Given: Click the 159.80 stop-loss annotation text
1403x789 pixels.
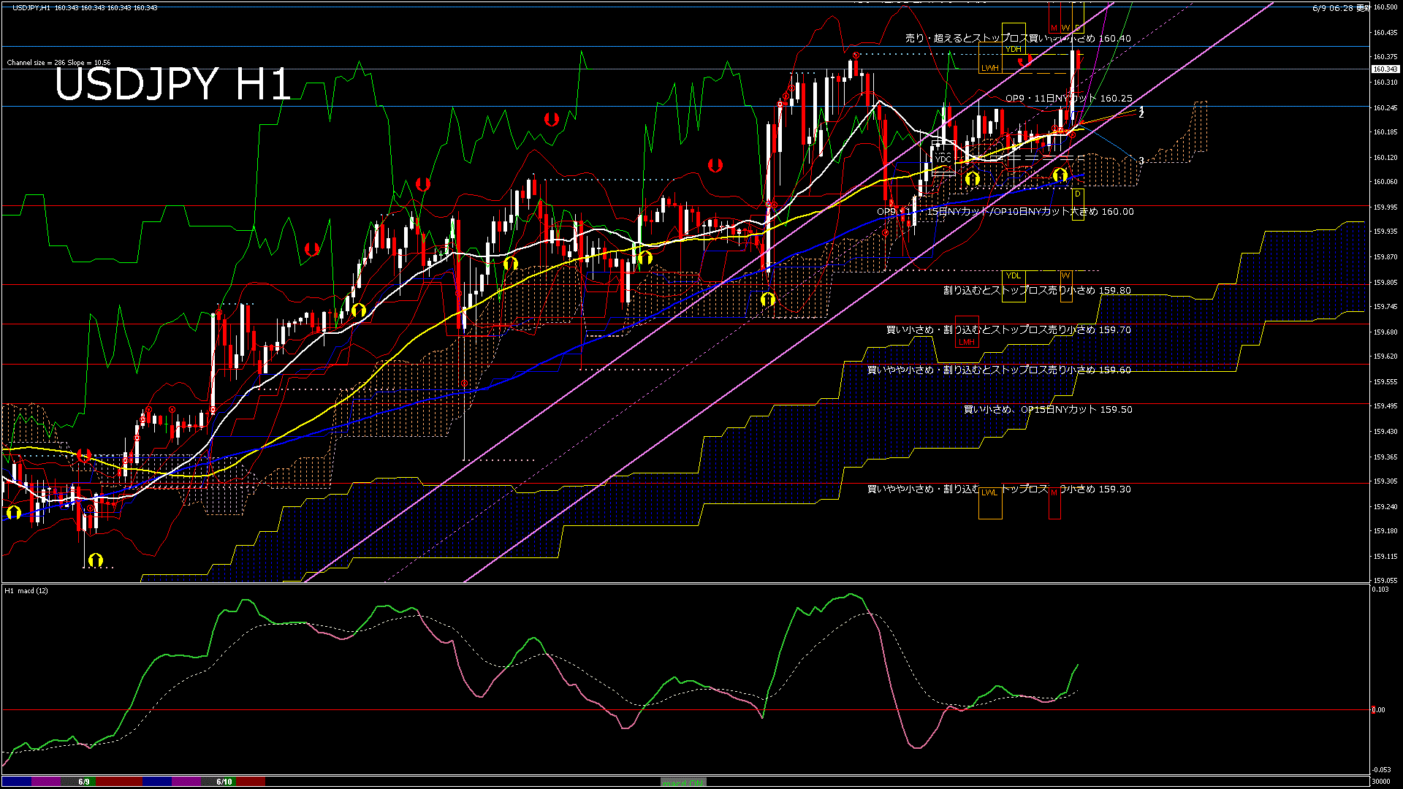Looking at the screenshot, I should [x=1037, y=290].
